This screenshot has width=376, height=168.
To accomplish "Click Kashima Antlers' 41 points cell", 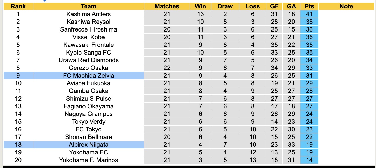I will click(x=309, y=14).
